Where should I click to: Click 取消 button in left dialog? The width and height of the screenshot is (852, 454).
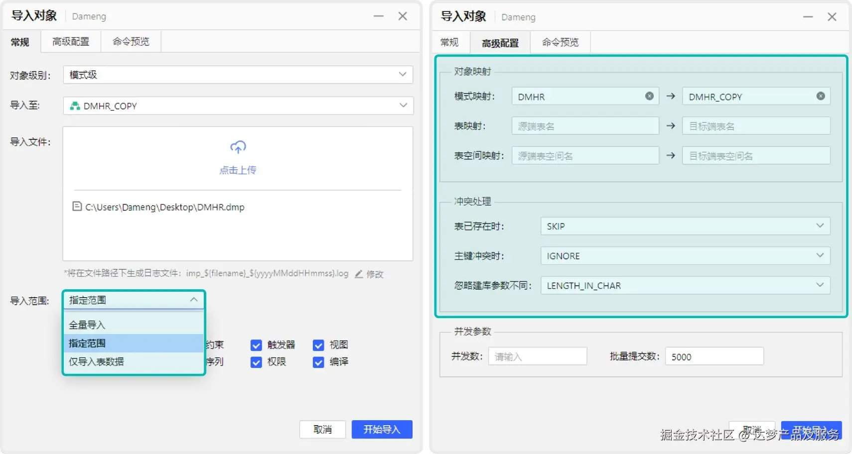click(322, 429)
